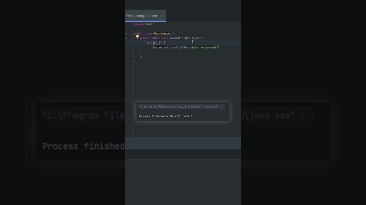Open the yellow light bulb quick-fix
Viewport: 366px width, 205px height.
click(137, 37)
